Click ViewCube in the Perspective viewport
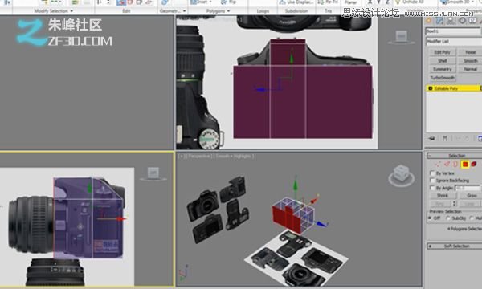482x289 pixels. tap(402, 176)
